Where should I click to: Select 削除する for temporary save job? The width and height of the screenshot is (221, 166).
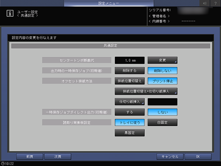[x=130, y=71]
